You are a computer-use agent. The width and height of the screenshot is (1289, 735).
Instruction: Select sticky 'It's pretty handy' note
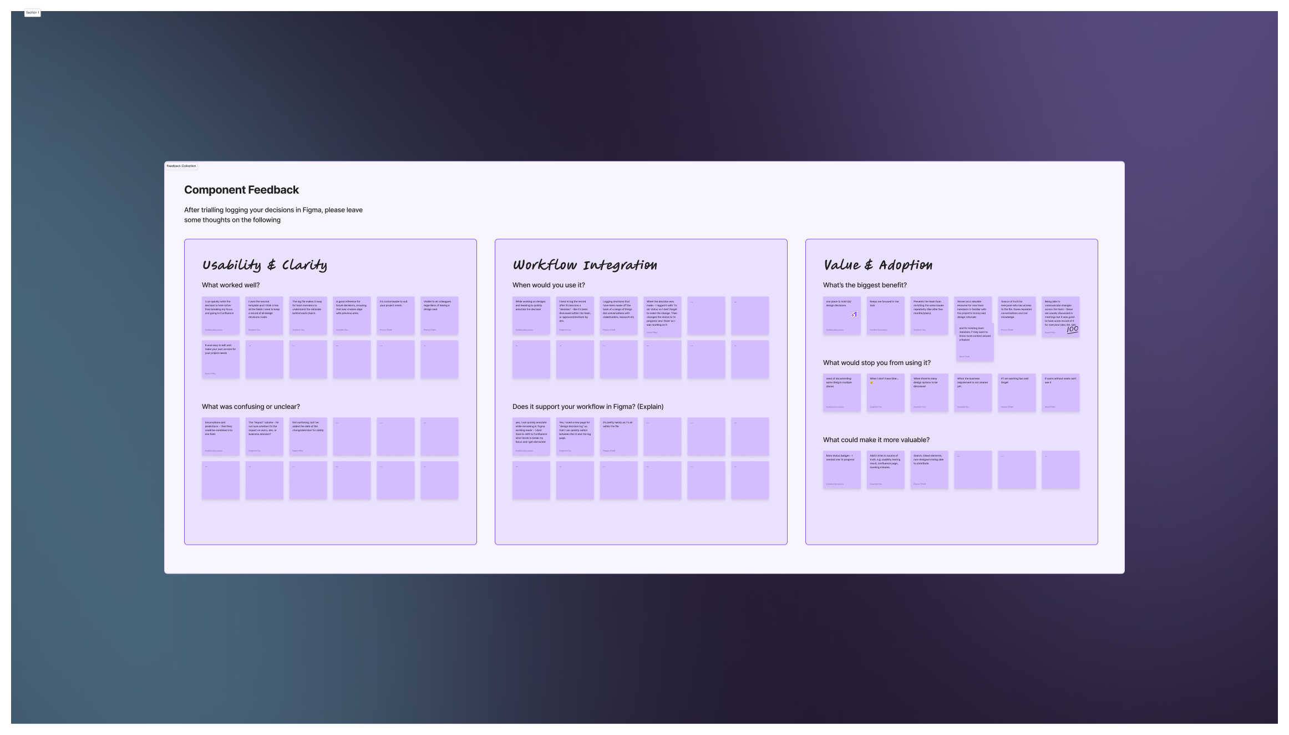(618, 437)
